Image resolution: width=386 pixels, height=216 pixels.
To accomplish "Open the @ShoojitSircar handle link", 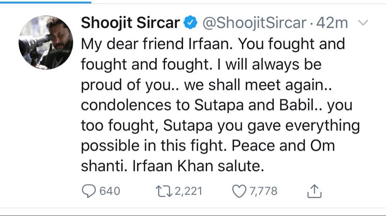I will point(253,23).
